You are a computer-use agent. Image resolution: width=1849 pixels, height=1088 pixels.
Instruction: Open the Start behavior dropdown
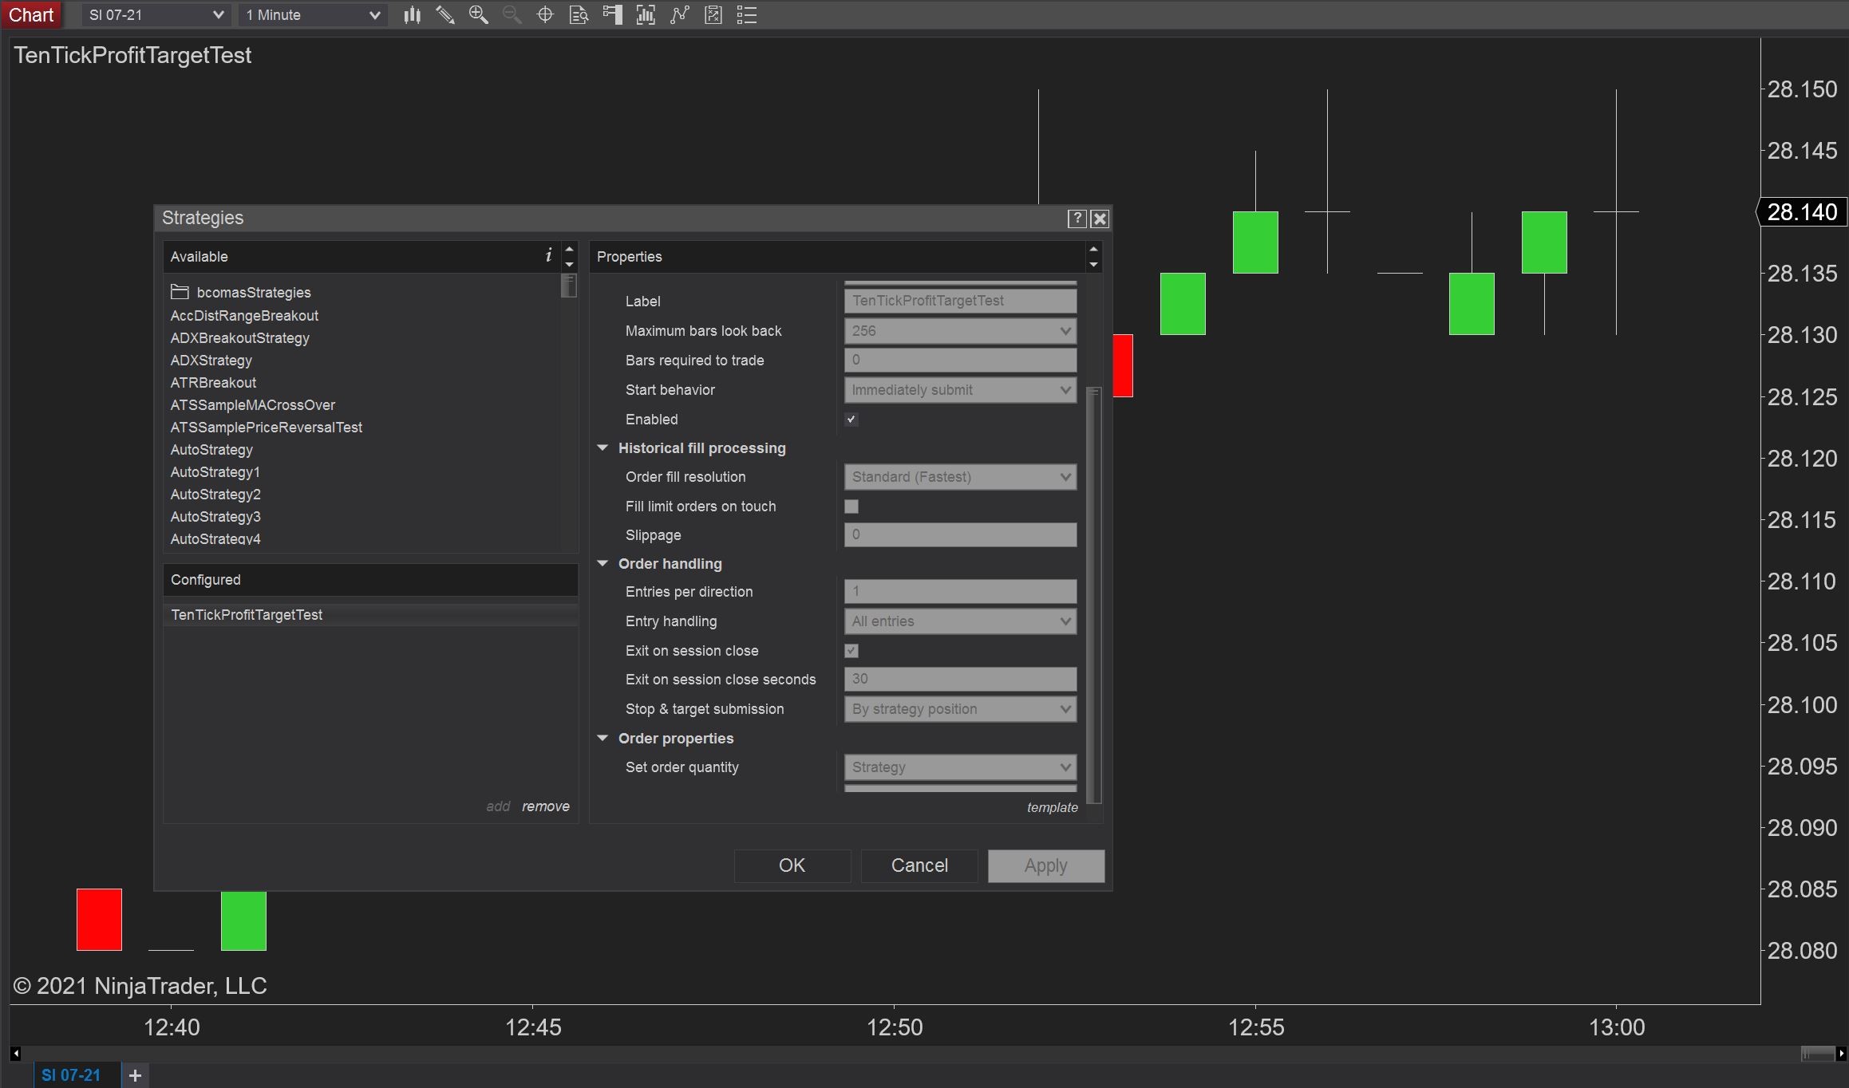(960, 390)
